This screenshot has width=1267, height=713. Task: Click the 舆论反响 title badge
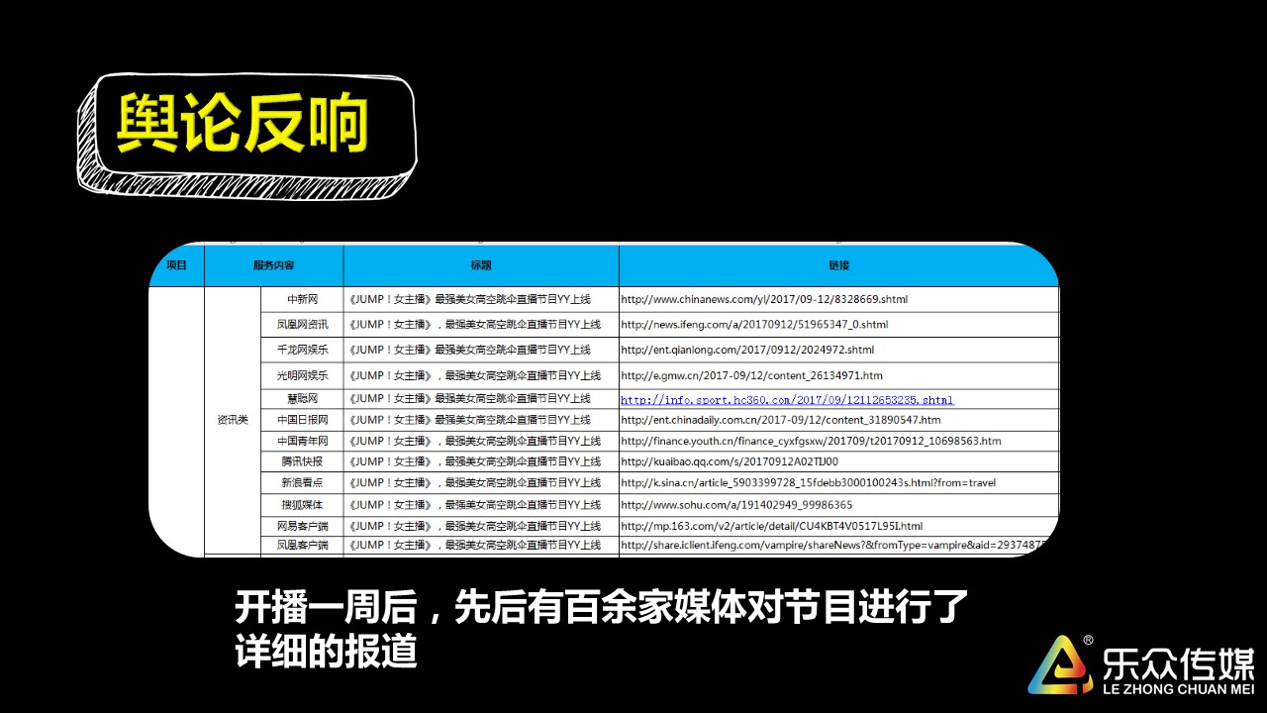tap(244, 126)
